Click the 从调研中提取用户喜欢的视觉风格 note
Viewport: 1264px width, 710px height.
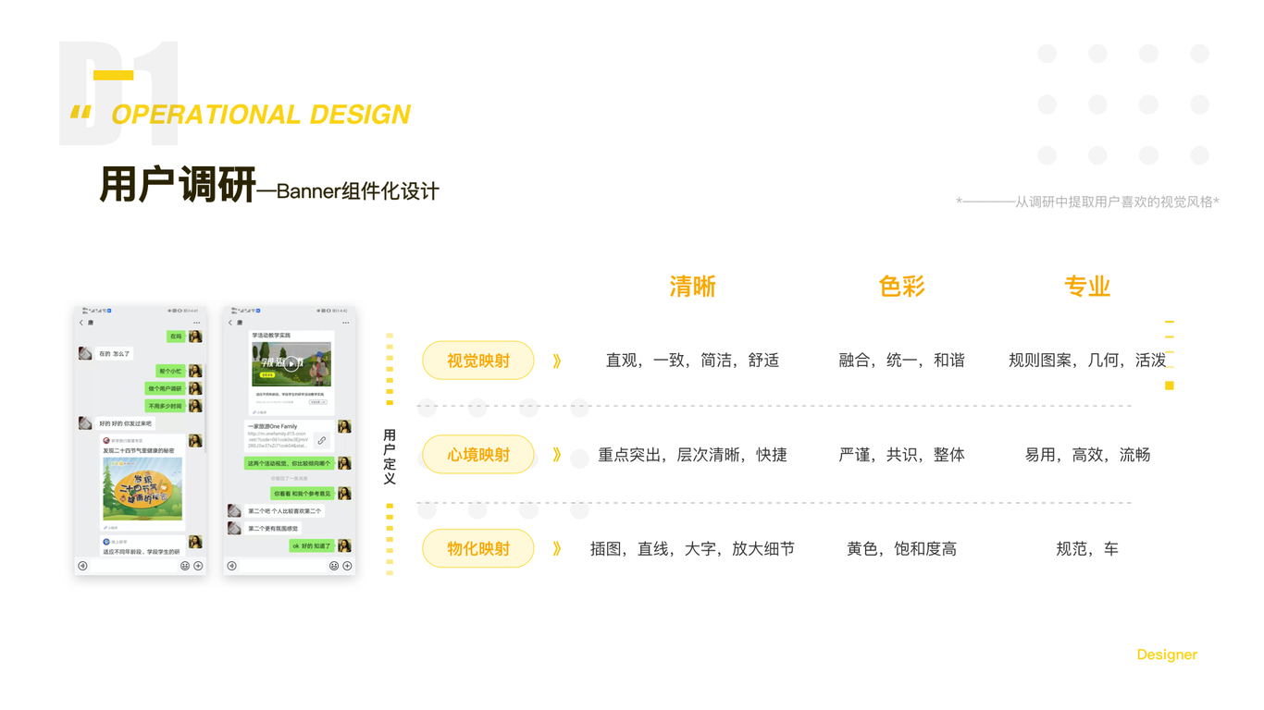point(1087,202)
